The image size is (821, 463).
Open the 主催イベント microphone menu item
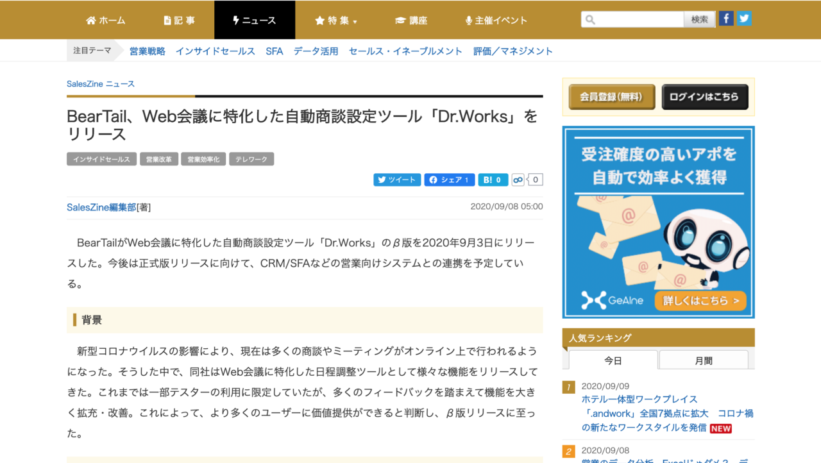click(x=496, y=21)
